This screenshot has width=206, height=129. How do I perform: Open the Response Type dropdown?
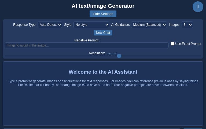coord(50,25)
